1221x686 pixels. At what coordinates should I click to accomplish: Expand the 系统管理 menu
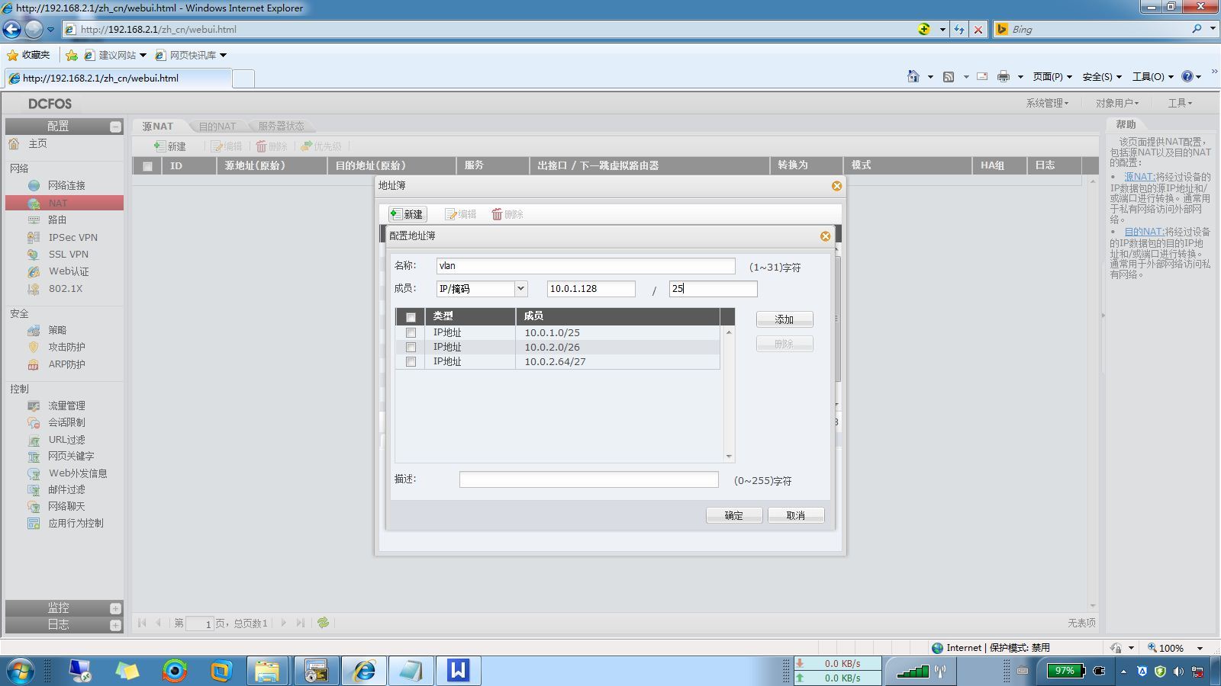[x=1047, y=103]
